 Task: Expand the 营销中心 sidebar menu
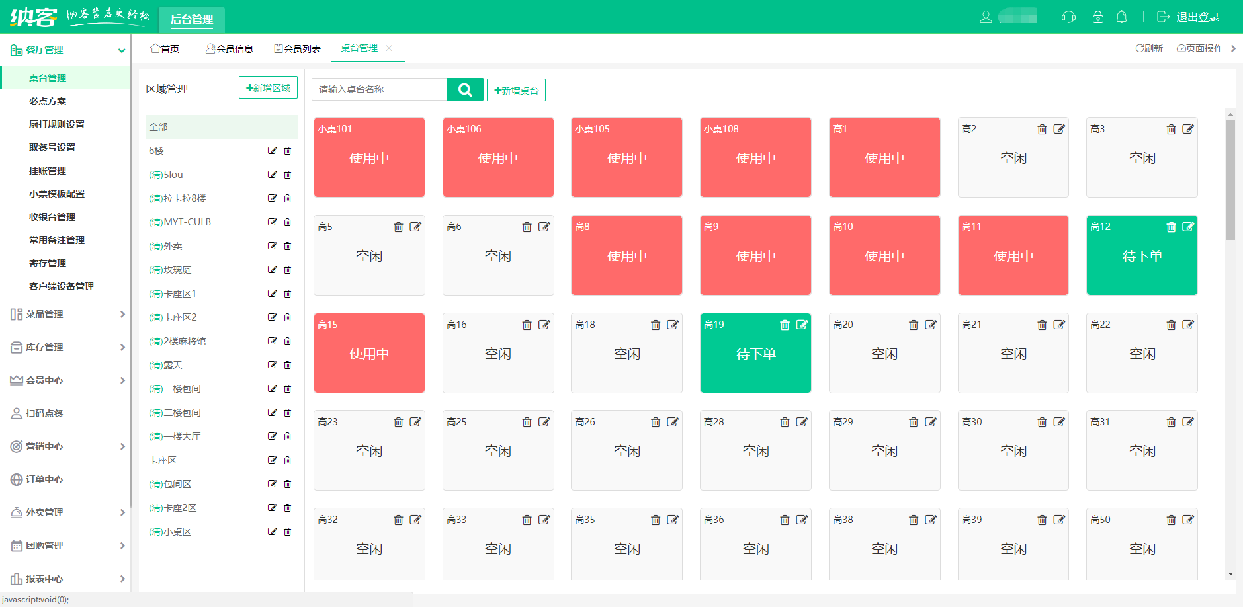[x=66, y=446]
